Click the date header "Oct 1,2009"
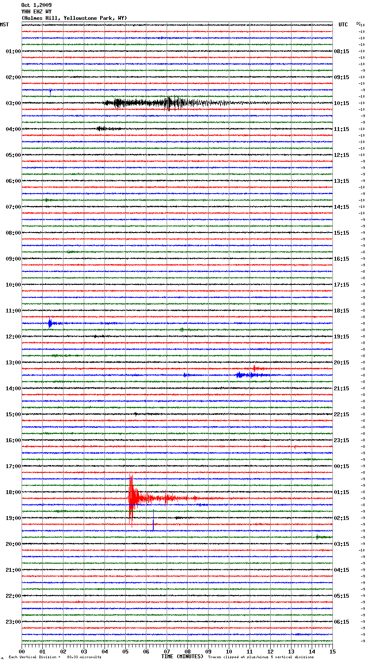This screenshot has width=367, height=663. click(36, 5)
